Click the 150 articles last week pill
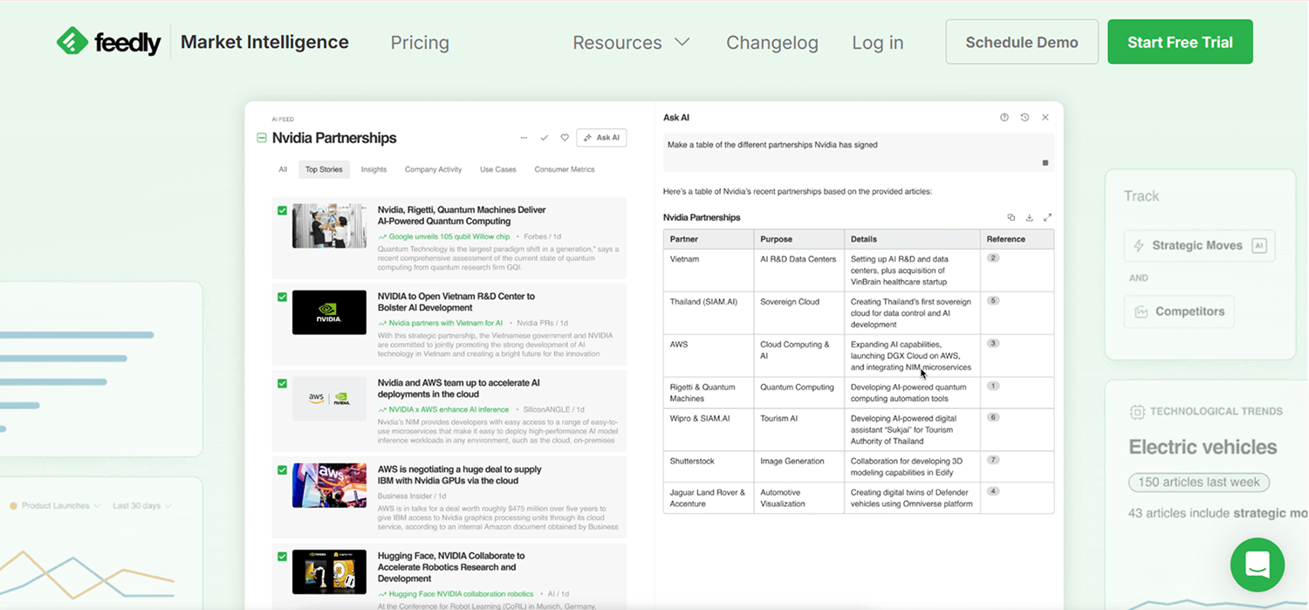The width and height of the screenshot is (1309, 610). pos(1198,482)
